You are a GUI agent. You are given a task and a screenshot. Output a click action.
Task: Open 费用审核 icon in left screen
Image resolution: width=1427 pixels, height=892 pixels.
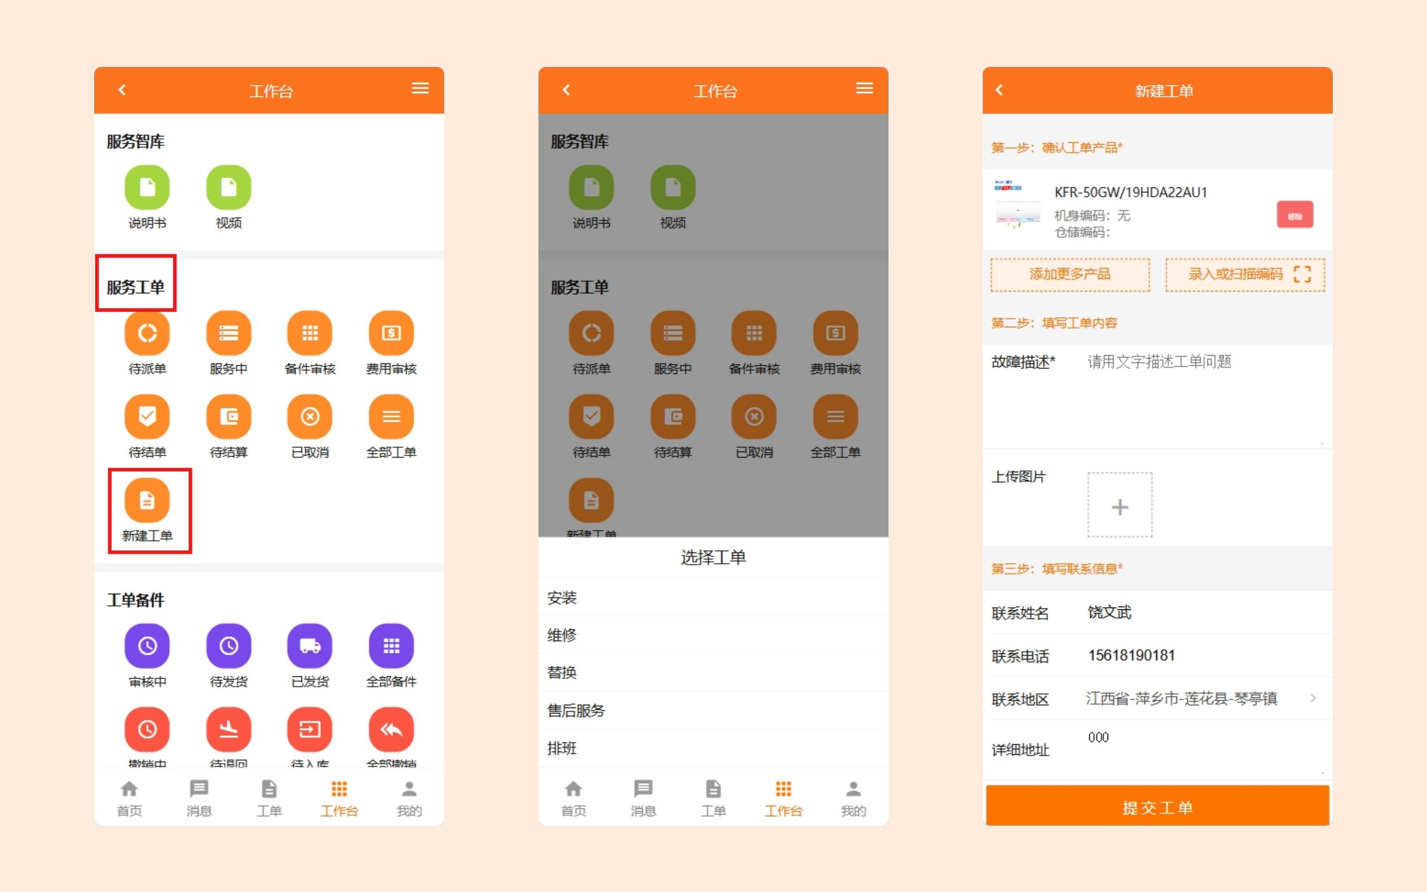click(x=391, y=333)
